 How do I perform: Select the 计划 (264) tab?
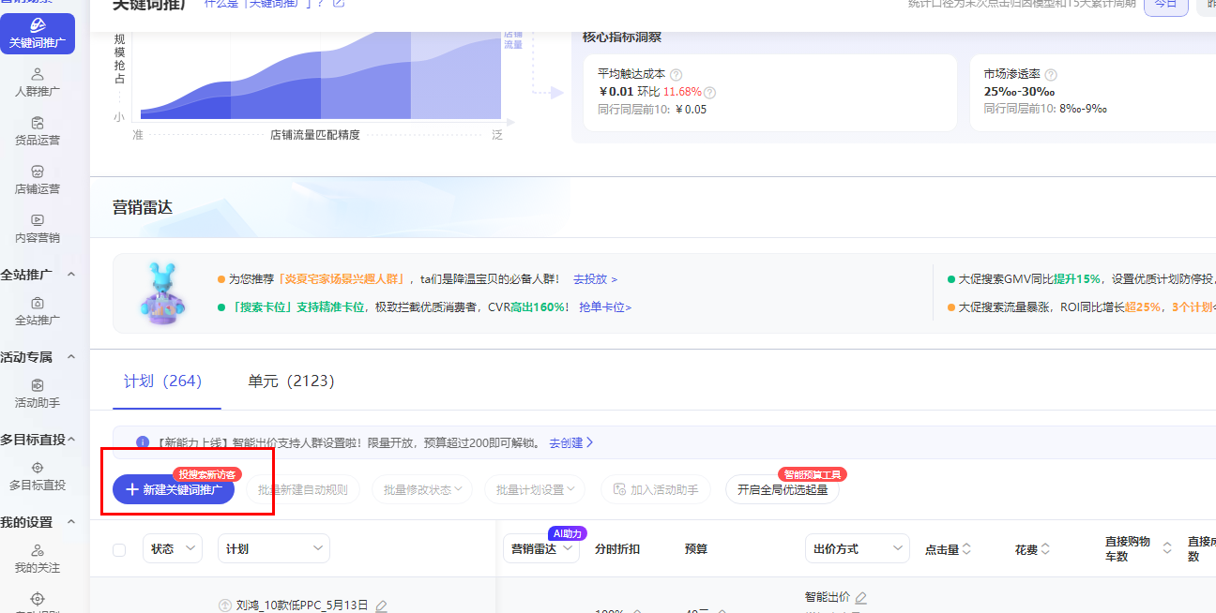pyautogui.click(x=162, y=381)
